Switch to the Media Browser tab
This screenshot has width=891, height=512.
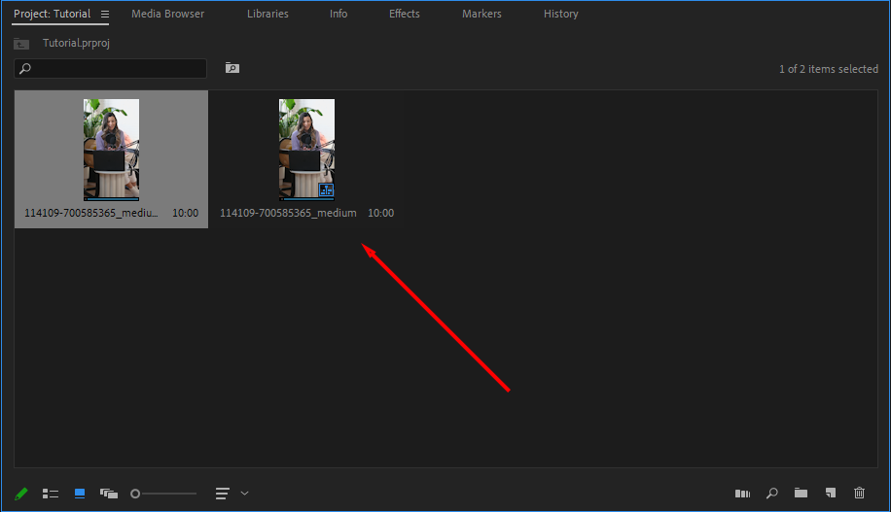[167, 14]
